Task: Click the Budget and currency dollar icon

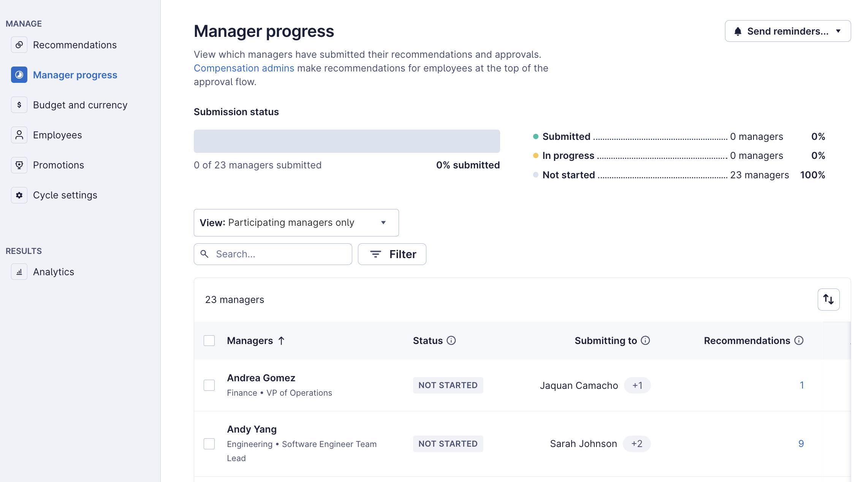Action: [19, 105]
